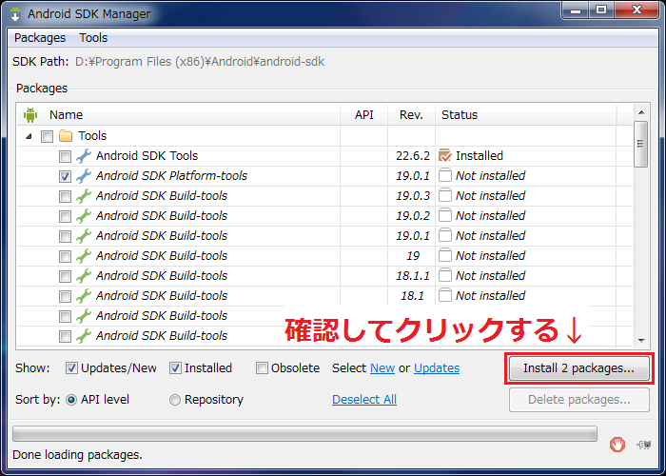Click Install 2 packages button
The height and width of the screenshot is (476, 666).
coord(578,368)
